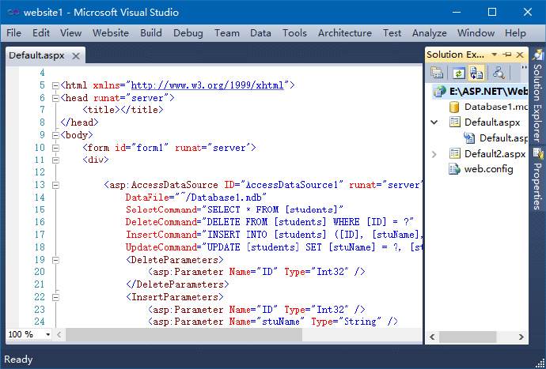
Task: Click the Database1 cylinder icon
Action: (x=454, y=107)
